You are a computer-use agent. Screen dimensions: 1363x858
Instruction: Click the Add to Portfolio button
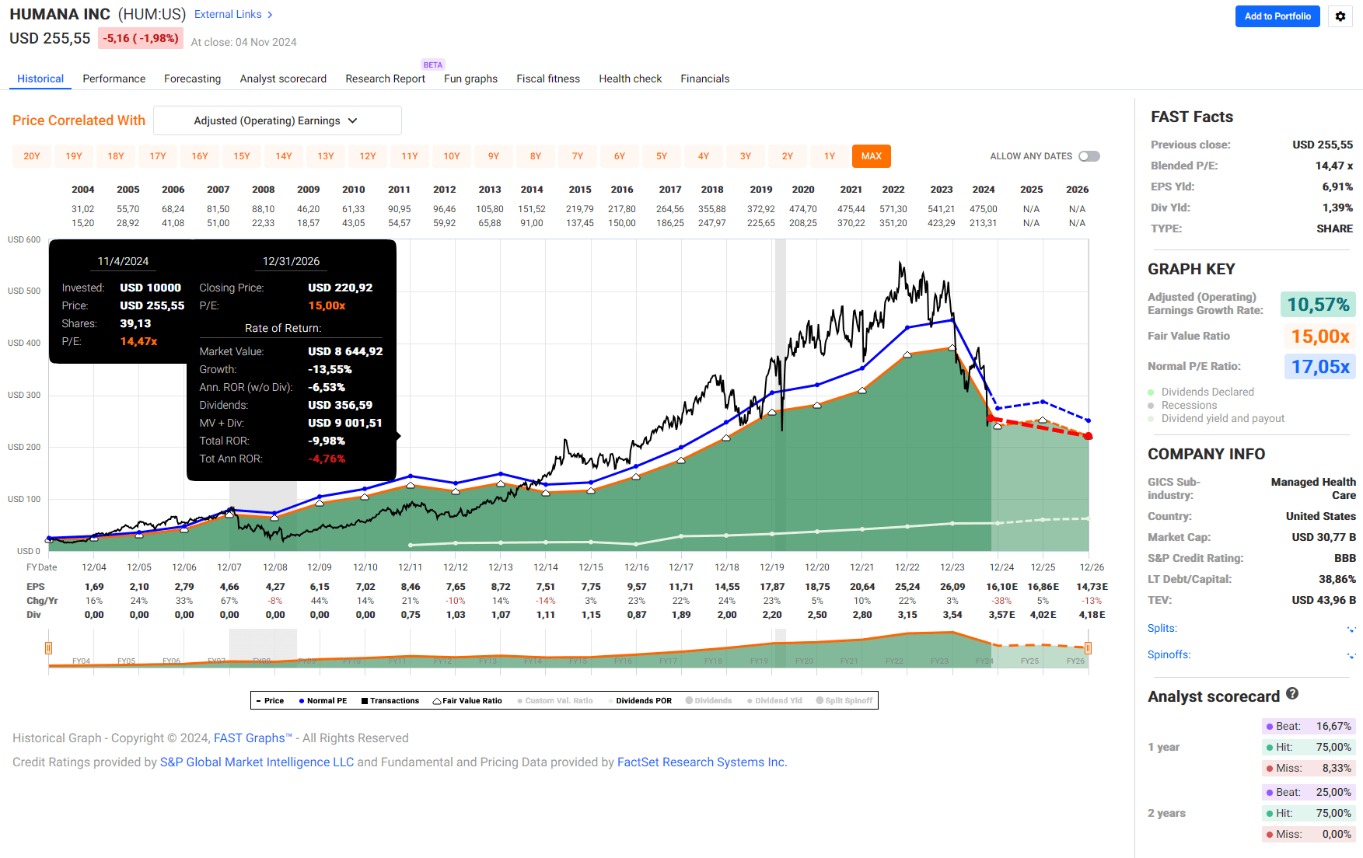click(x=1277, y=16)
